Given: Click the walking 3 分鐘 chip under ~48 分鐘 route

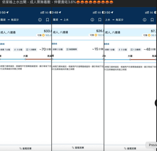Looking at the screenshot, I should 122,50.
